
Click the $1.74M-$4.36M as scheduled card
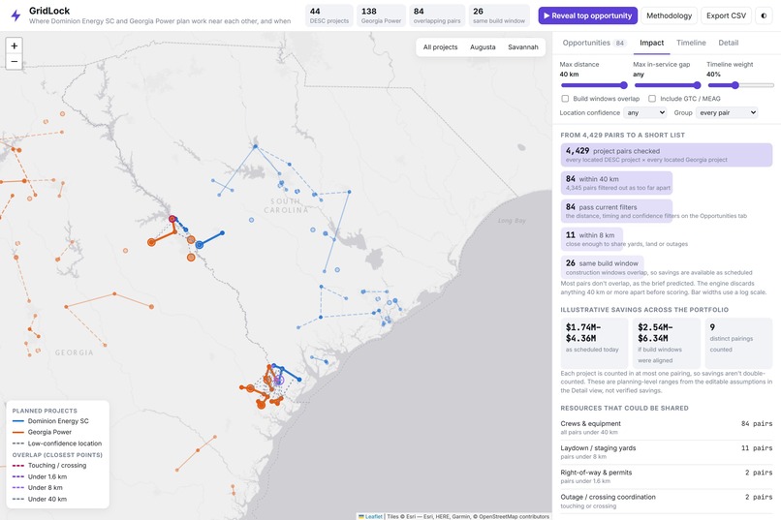coord(594,344)
